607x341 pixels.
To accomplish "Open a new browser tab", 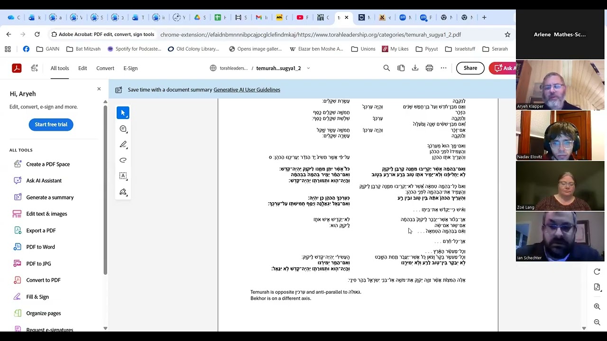I will point(484,18).
